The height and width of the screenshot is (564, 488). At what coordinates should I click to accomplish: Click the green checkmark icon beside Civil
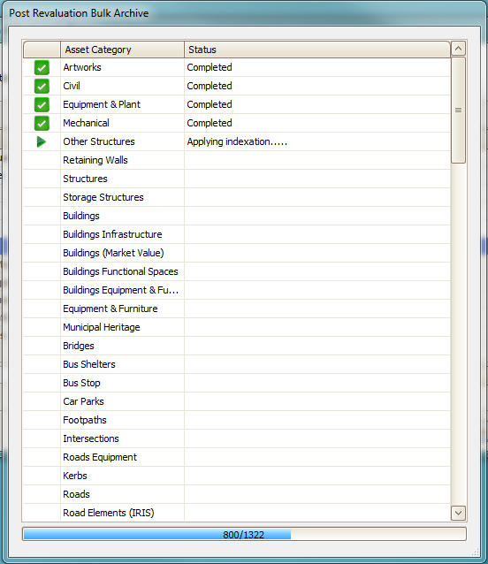42,86
